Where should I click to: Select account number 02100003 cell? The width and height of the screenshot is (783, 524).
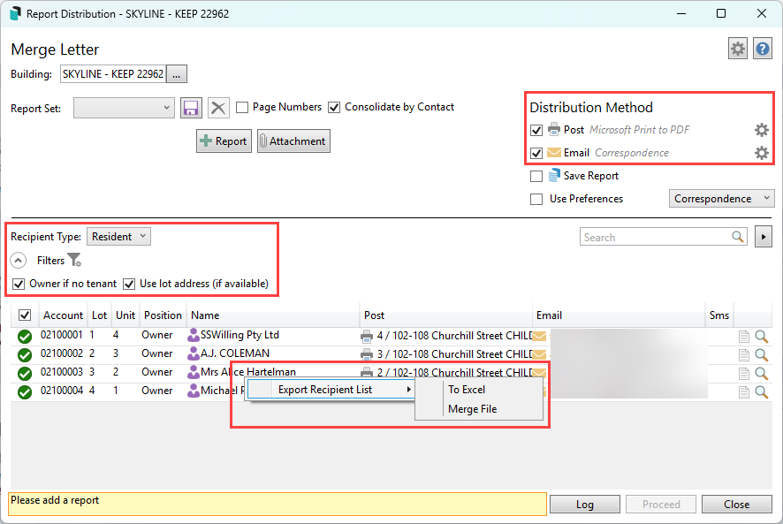62,372
